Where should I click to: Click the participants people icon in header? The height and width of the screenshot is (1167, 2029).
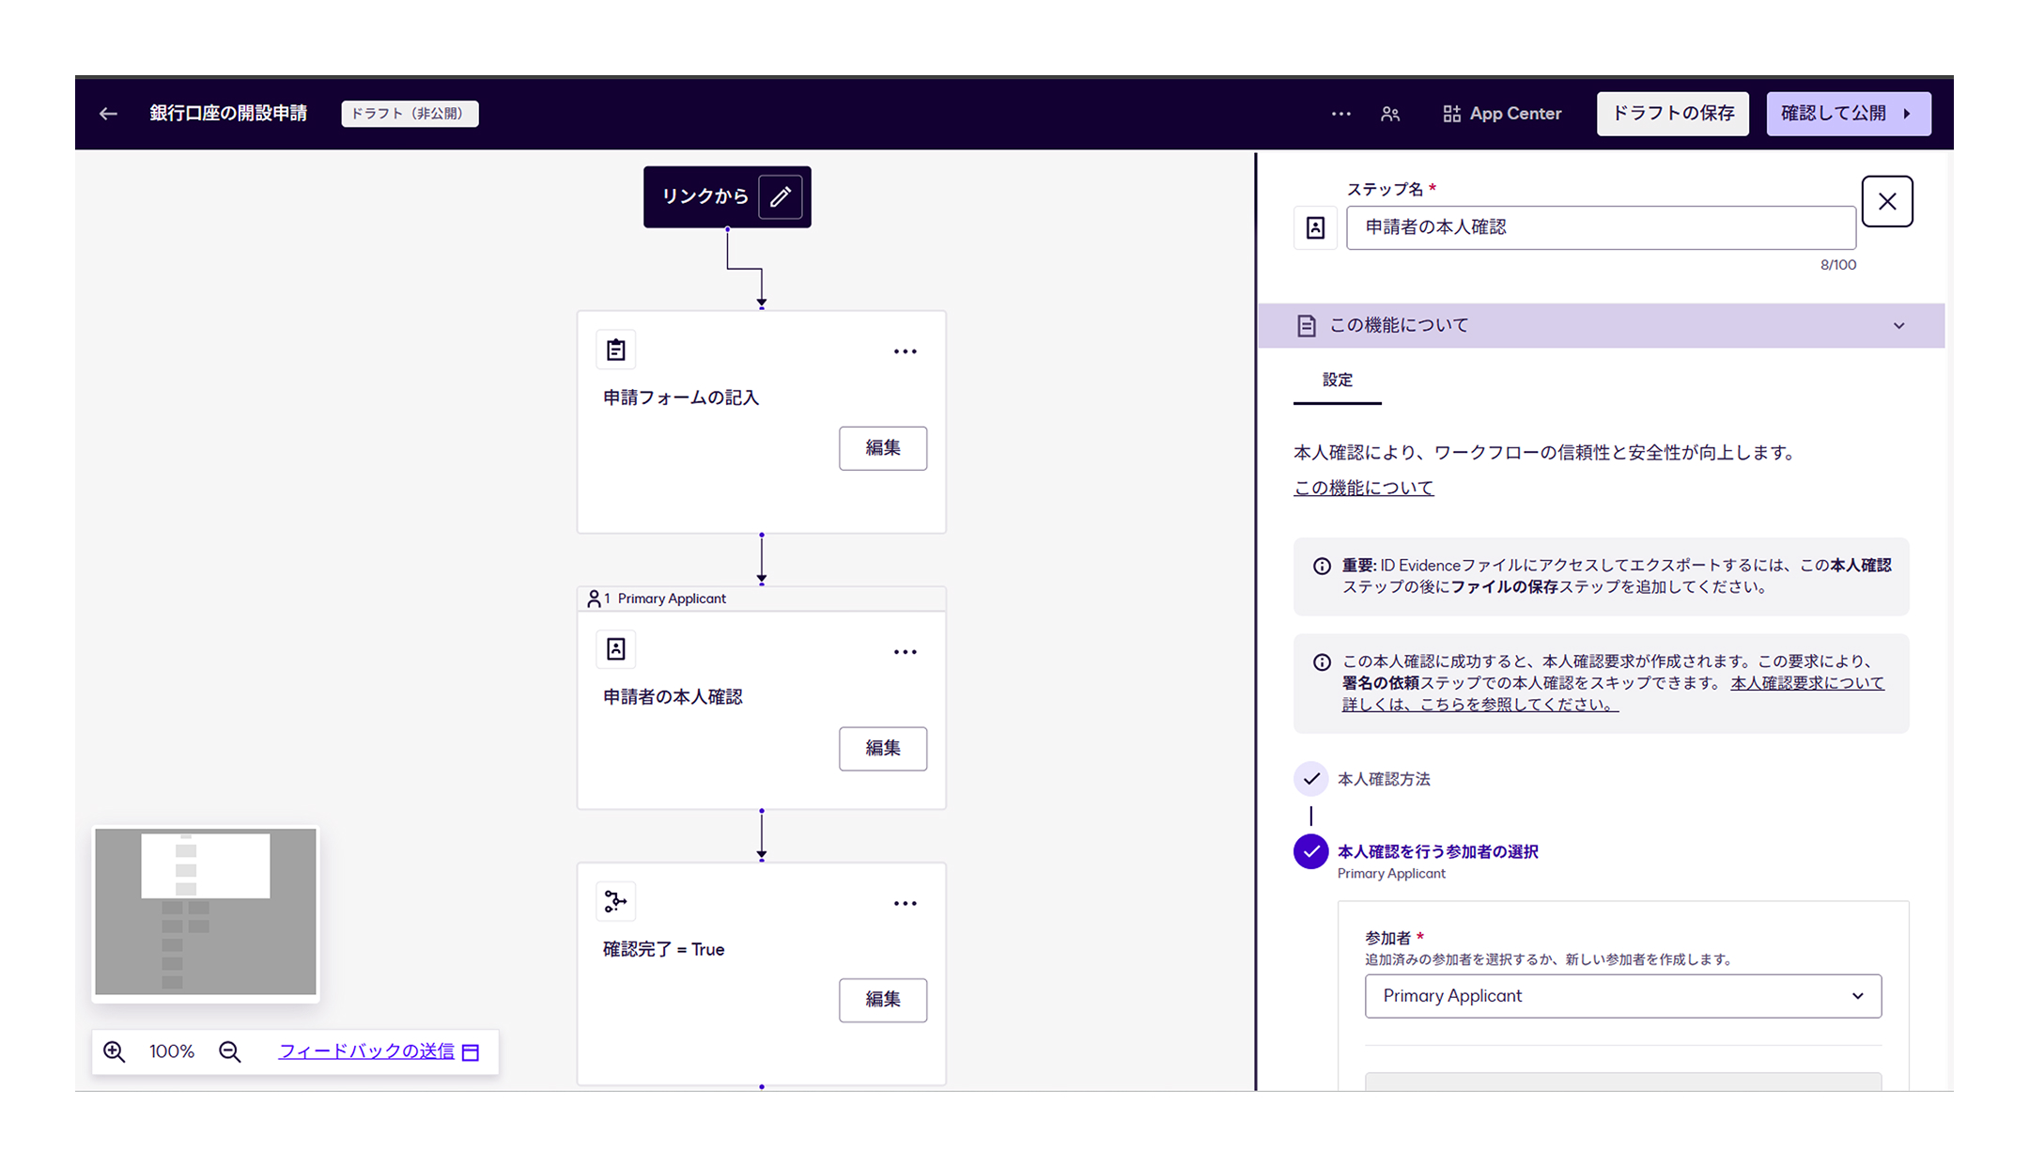point(1390,114)
